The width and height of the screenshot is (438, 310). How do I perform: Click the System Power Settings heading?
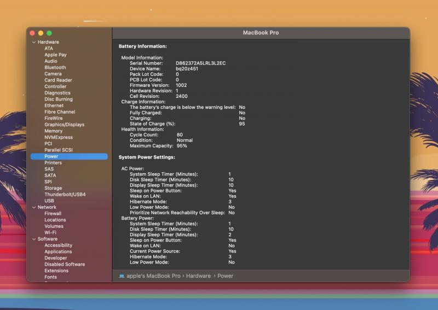(x=147, y=157)
